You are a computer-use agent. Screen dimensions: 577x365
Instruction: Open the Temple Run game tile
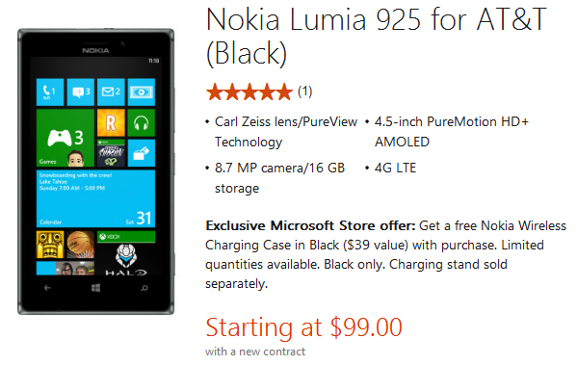(50, 245)
